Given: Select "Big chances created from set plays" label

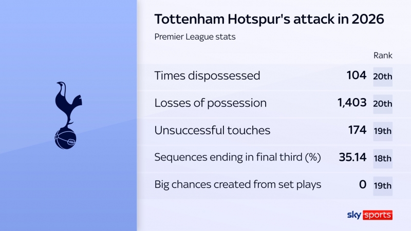Looking at the screenshot, I should 238,185.
